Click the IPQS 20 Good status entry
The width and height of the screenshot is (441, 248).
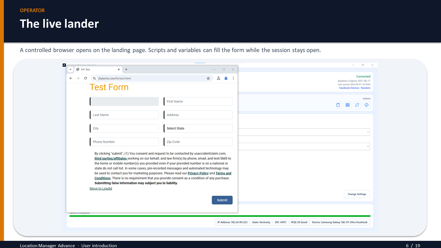(x=299, y=222)
